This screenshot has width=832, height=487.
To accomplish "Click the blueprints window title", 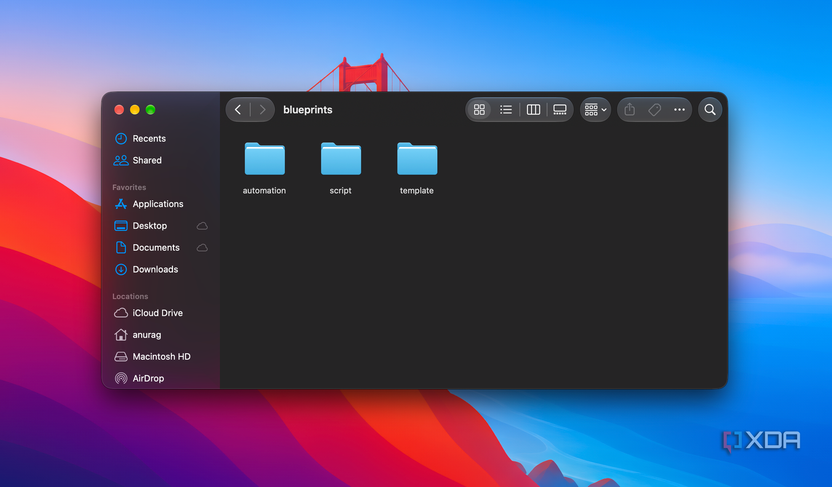I will 308,110.
